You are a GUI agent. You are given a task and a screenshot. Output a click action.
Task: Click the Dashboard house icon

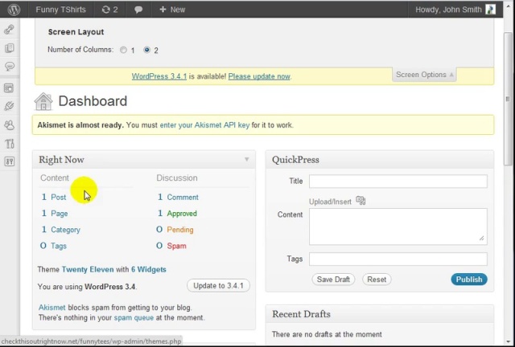(x=43, y=101)
